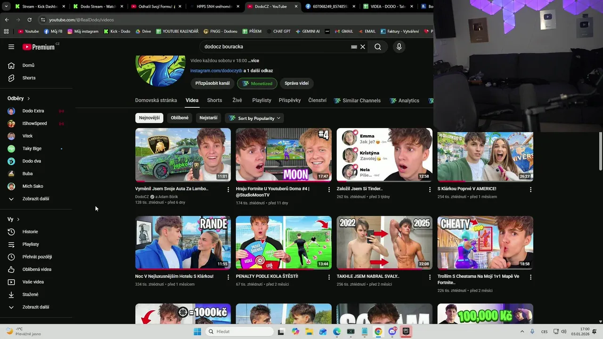Select the Nejnovější filter chip
The image size is (603, 339).
click(149, 118)
